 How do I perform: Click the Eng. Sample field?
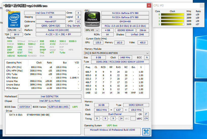pos(73,26)
